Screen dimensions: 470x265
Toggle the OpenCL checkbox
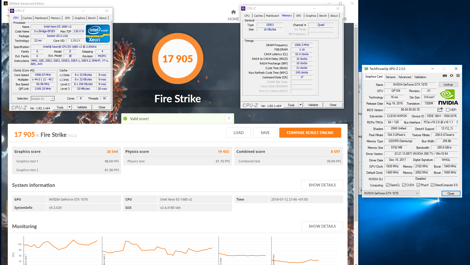coord(388,185)
